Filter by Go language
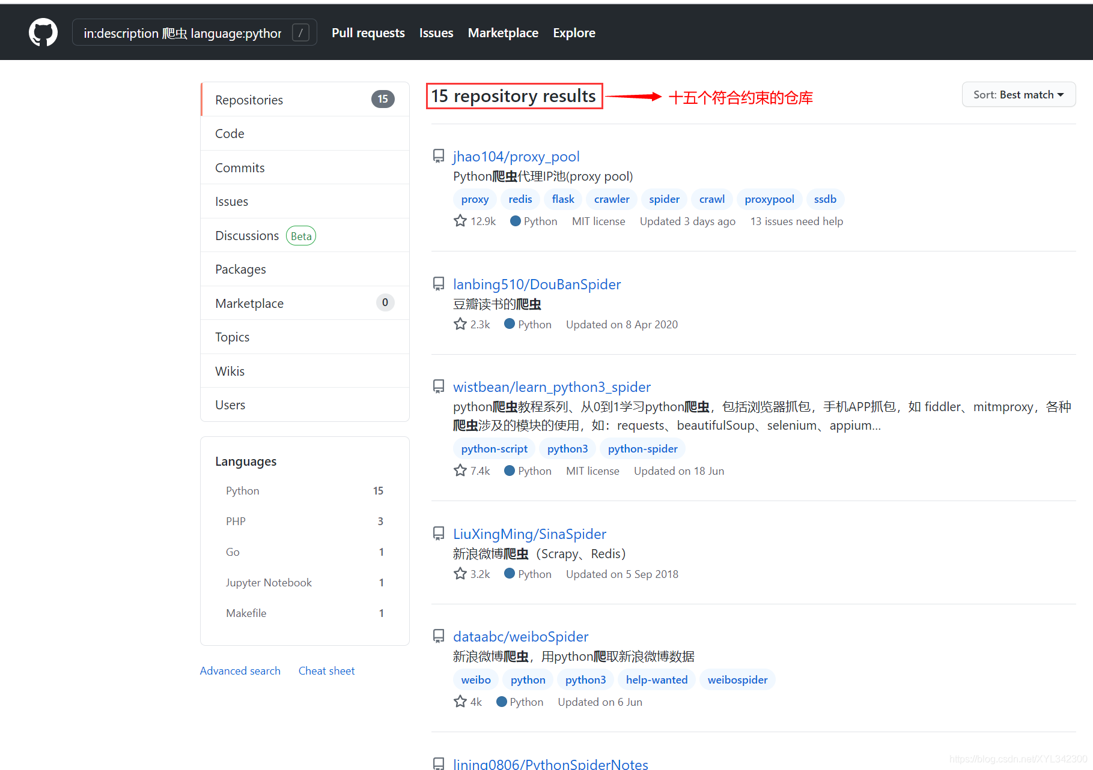 click(304, 552)
